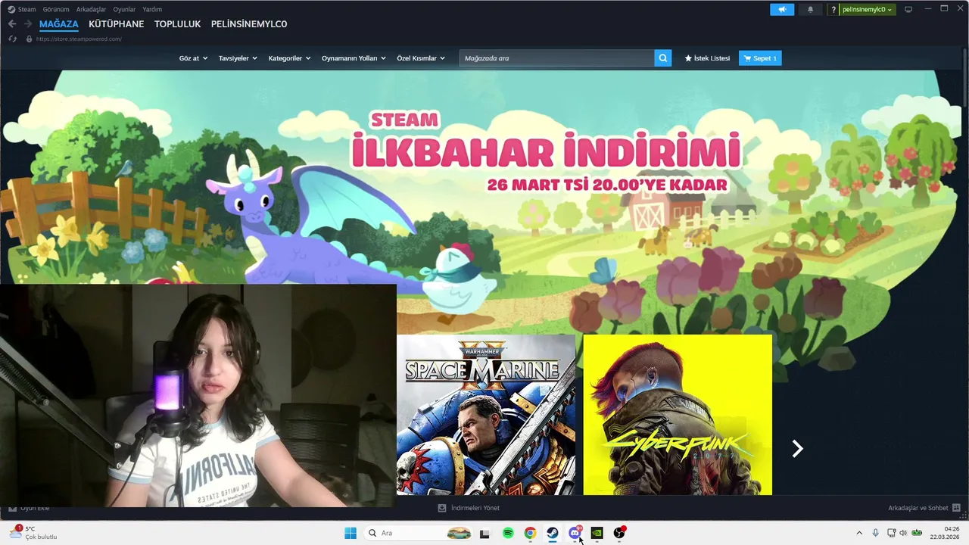This screenshot has width=969, height=545.
Task: Click the downloads tray icon
Action: 442,508
